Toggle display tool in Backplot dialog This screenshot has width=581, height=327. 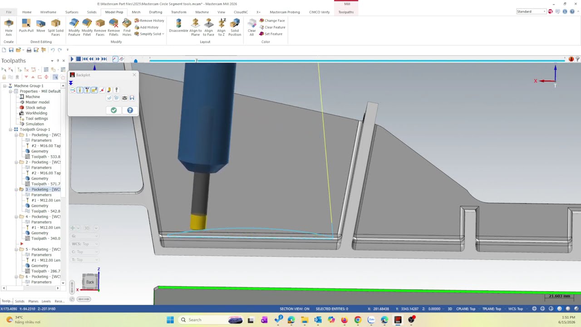(x=79, y=90)
